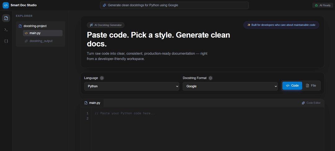Switch input mode to Code
This screenshot has height=151, width=335.
tap(292, 86)
